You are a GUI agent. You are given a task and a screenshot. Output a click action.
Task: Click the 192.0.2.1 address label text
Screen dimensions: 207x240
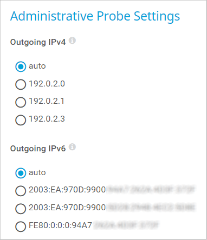point(47,101)
